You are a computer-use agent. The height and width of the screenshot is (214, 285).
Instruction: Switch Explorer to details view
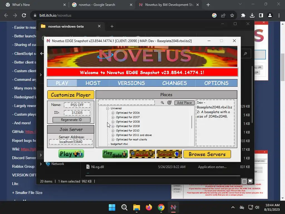244,181
